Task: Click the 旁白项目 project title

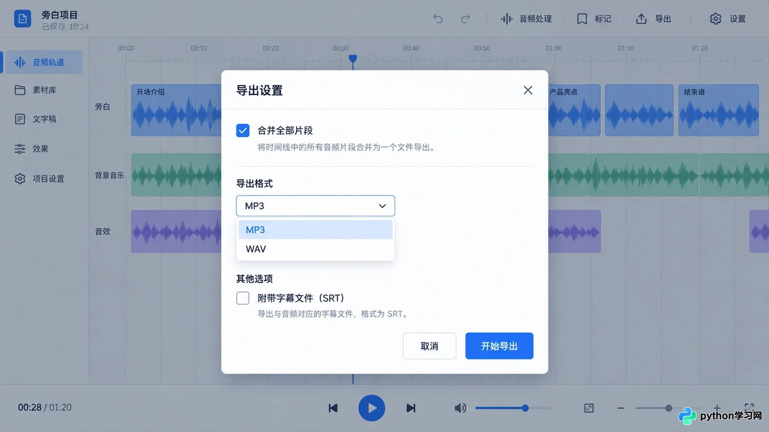Action: [60, 15]
